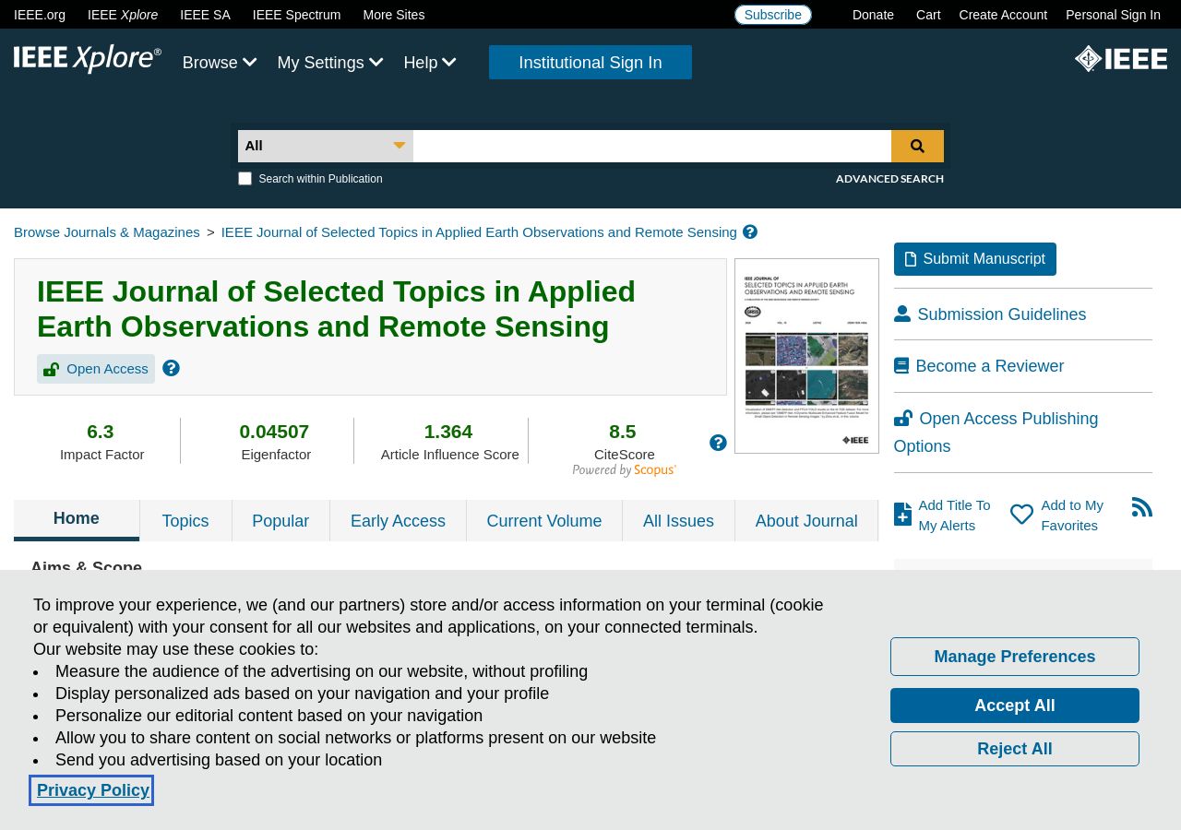Click the Accept All cookies button
The height and width of the screenshot is (830, 1181).
1015,705
